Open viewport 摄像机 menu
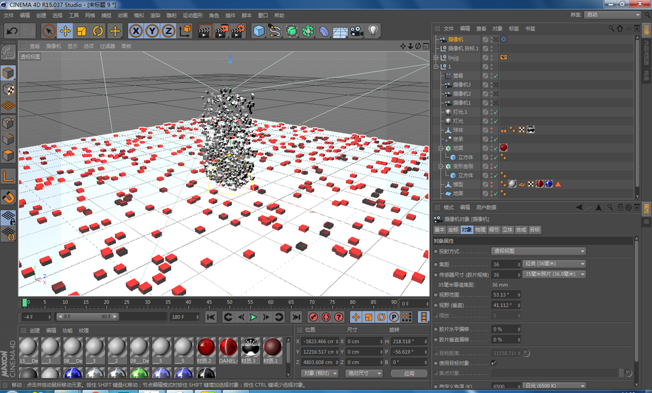The height and width of the screenshot is (393, 652). (53, 46)
